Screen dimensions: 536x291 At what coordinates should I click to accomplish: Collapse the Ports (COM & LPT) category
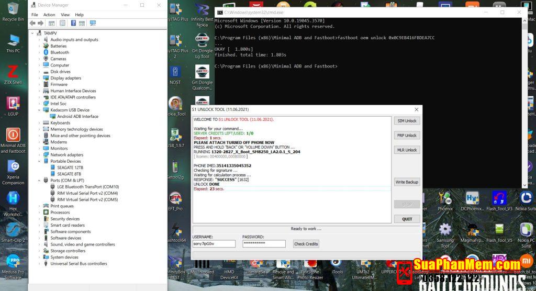(39, 180)
